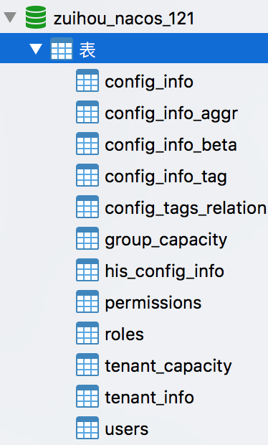The width and height of the screenshot is (268, 445).
Task: Click the green zuihou_nacos_121 database icon
Action: [x=36, y=17]
